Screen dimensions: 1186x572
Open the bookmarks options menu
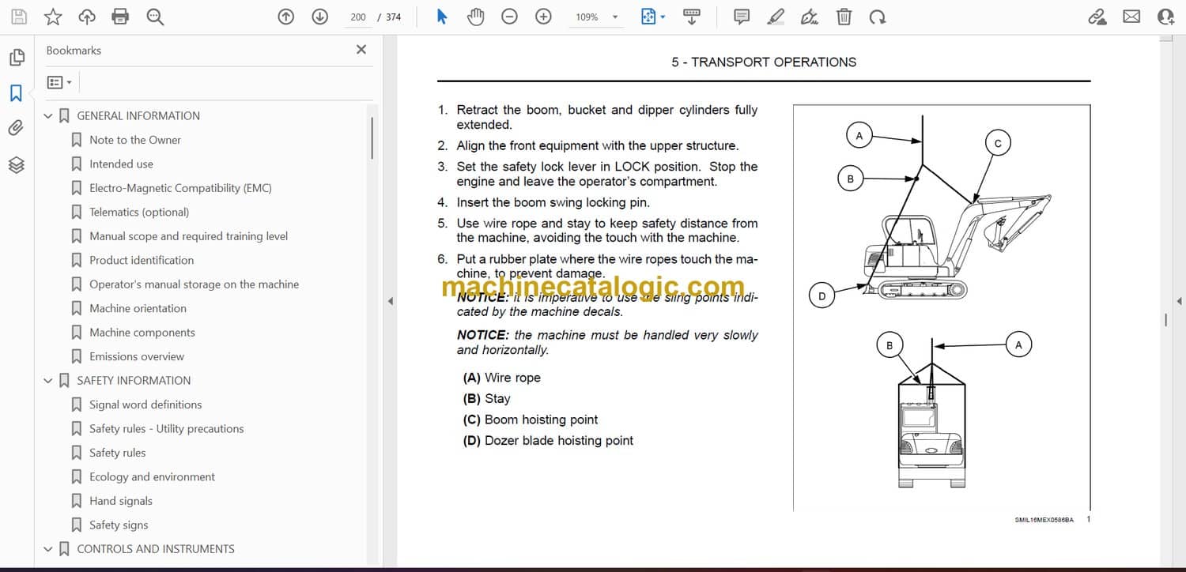(59, 82)
